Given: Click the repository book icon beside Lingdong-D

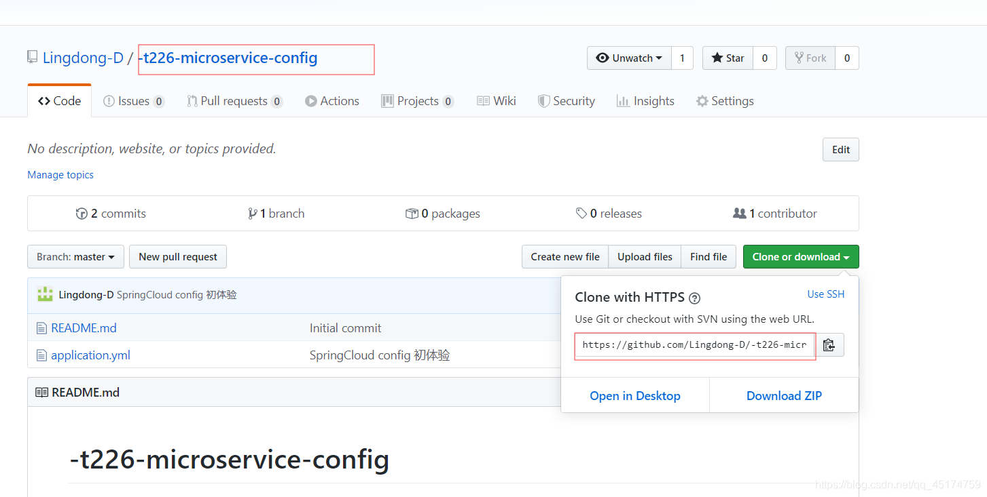Looking at the screenshot, I should [x=33, y=57].
